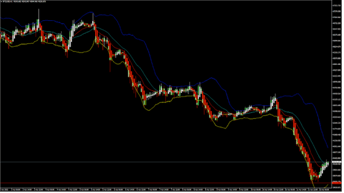Click the yellow lower band at its mid-chart trough
This screenshot has height=193, width=344.
149,110
